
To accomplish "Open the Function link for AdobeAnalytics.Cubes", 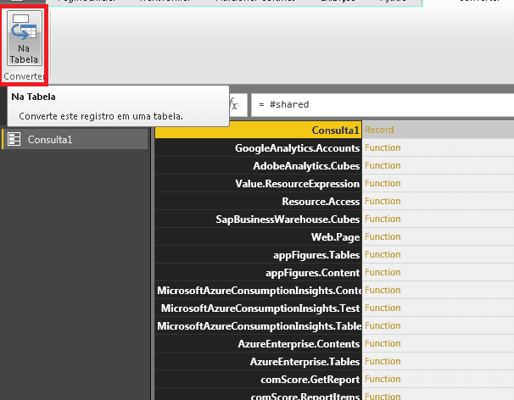I will [x=383, y=165].
